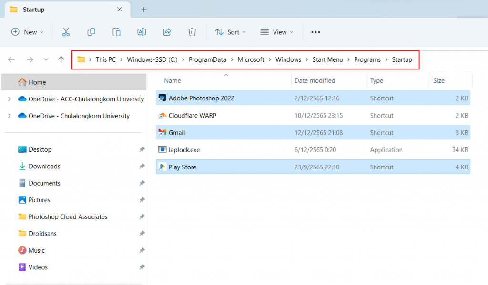The height and width of the screenshot is (285, 488).
Task: Unpin Downloads from the sidebar
Action: [142, 166]
